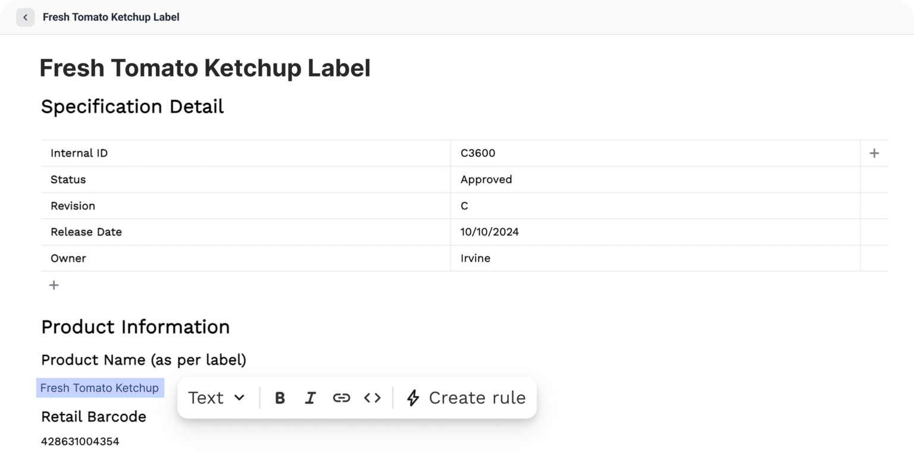The height and width of the screenshot is (465, 914).
Task: Click the Specification Detail heading
Action: point(132,107)
